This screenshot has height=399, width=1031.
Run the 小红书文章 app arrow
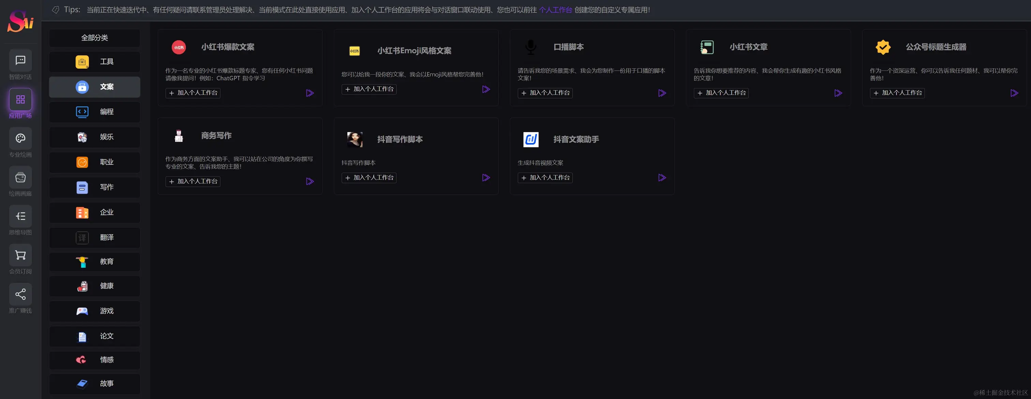[x=838, y=93]
